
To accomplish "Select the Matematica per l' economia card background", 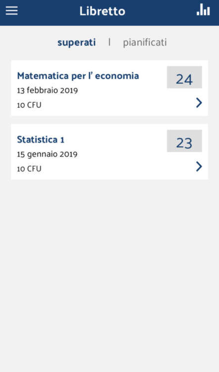I will pyautogui.click(x=109, y=88).
